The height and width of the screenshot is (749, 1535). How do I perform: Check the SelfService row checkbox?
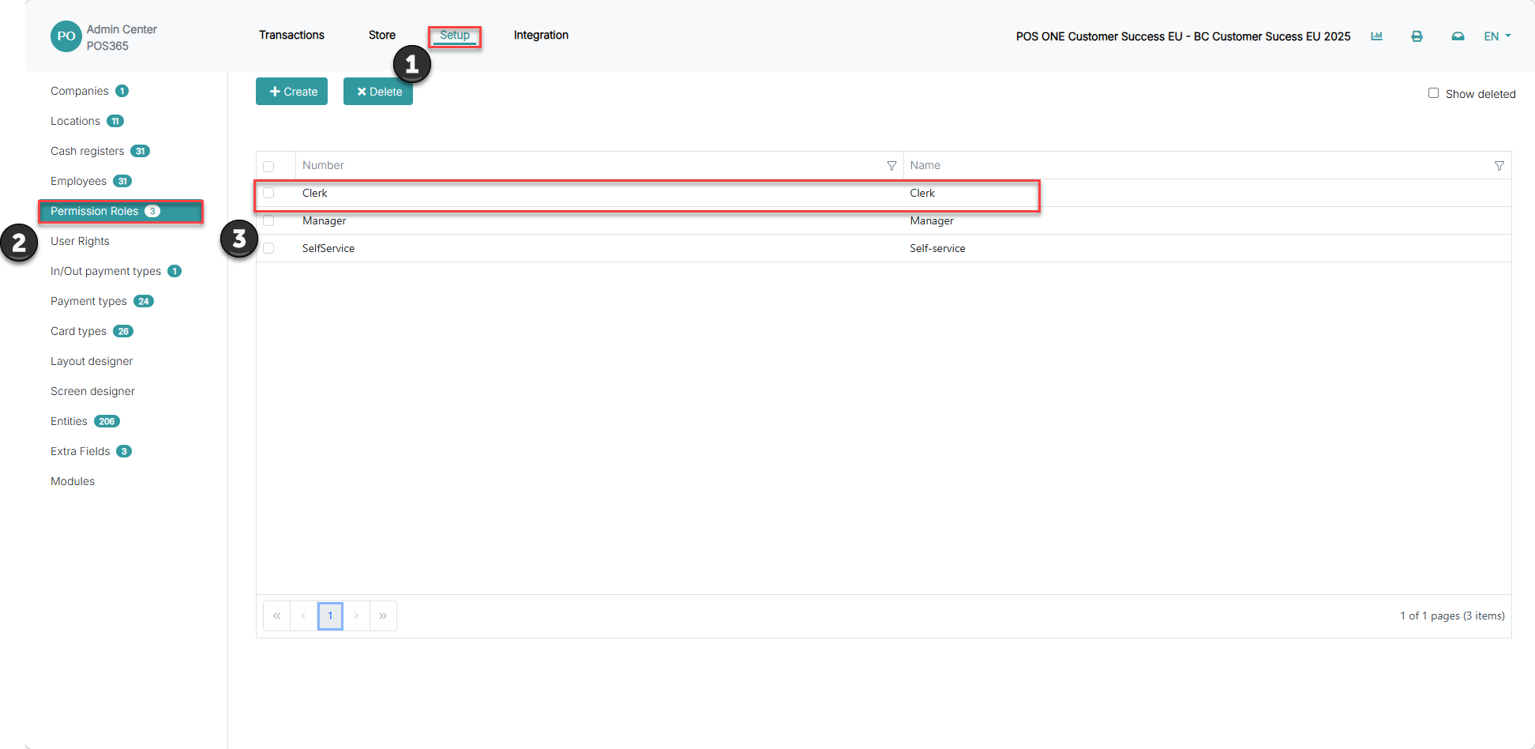[x=268, y=248]
